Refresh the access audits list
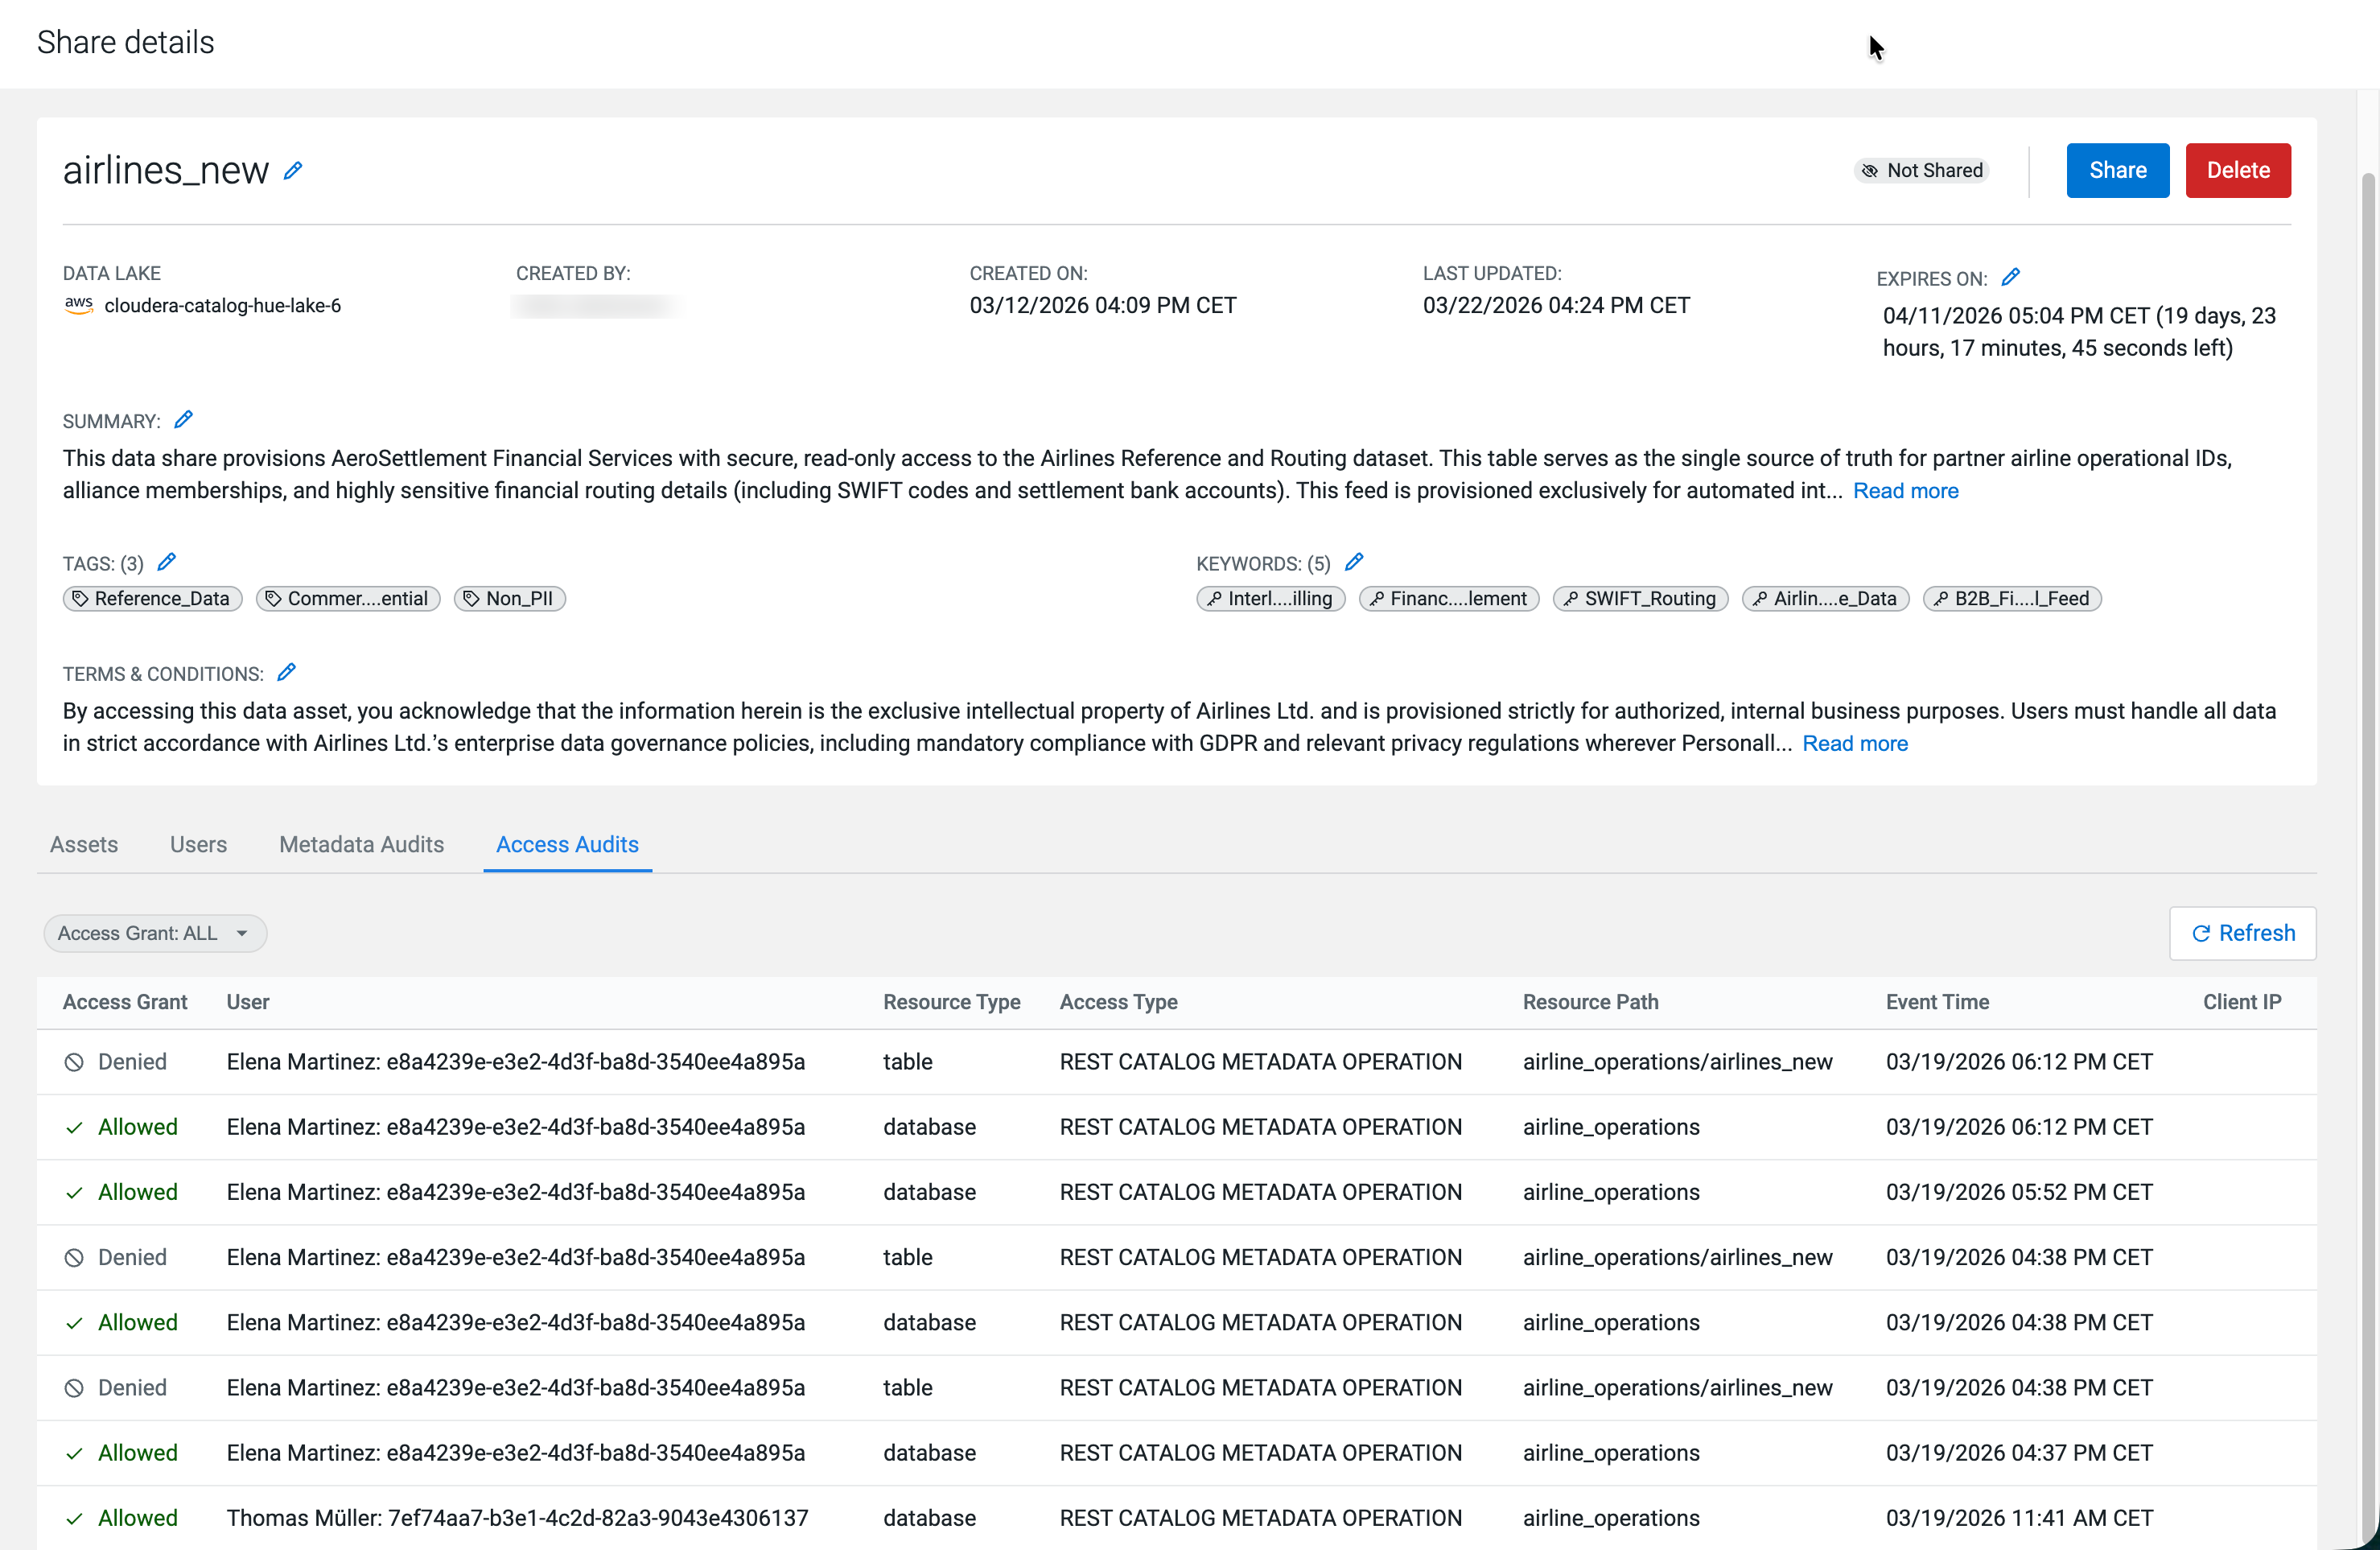This screenshot has width=2380, height=1550. [x=2242, y=933]
